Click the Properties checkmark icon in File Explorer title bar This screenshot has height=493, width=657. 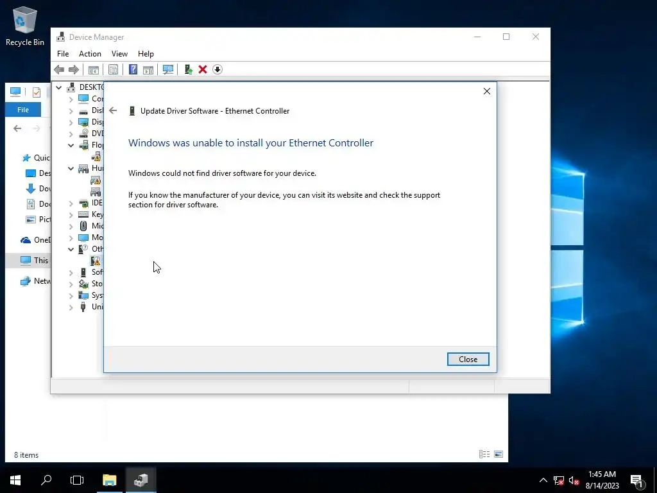[x=37, y=92]
